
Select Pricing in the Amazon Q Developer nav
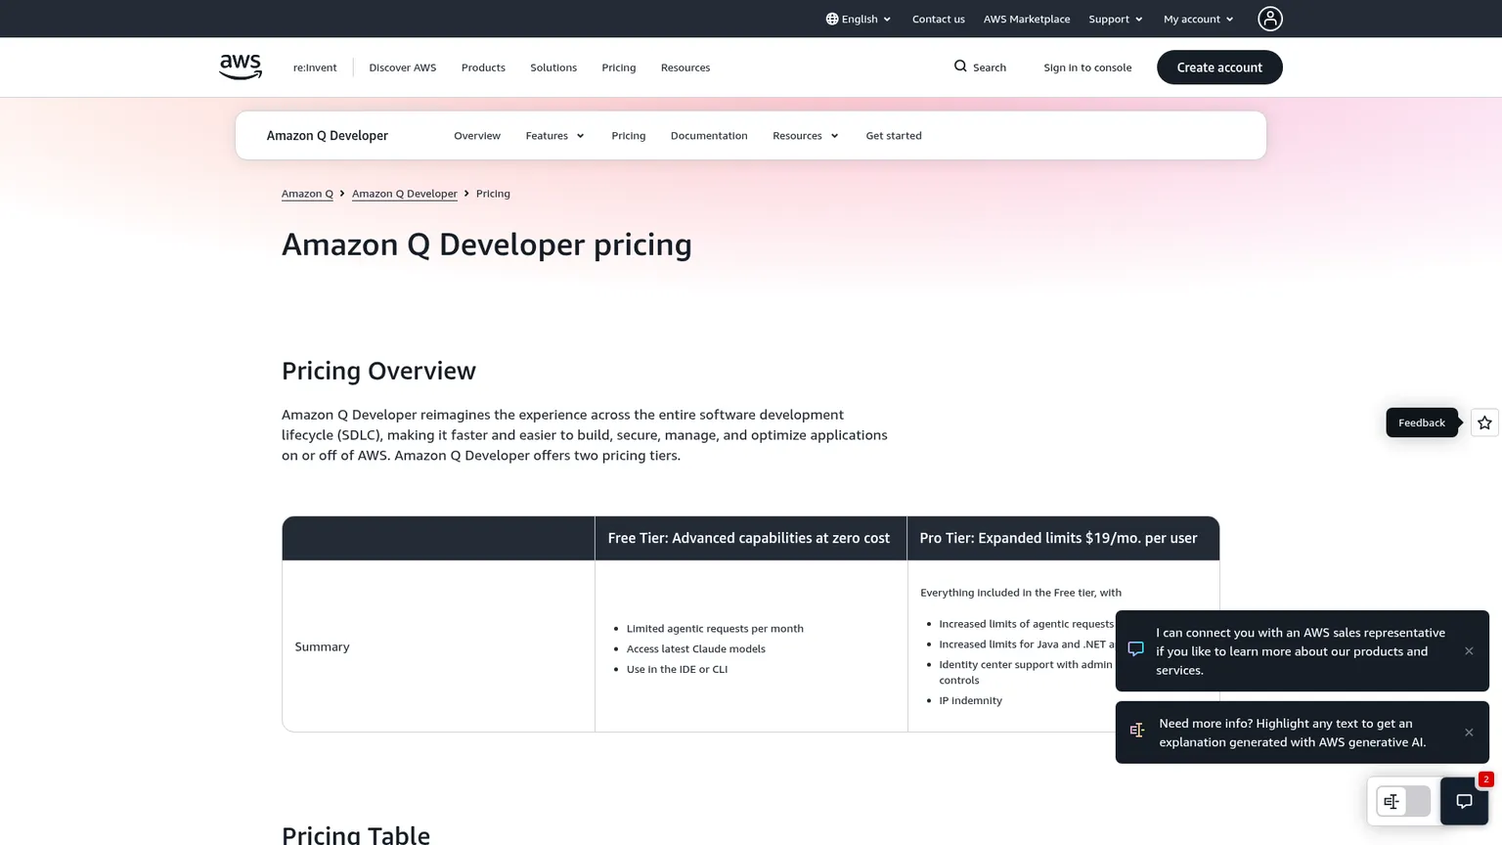(x=629, y=136)
